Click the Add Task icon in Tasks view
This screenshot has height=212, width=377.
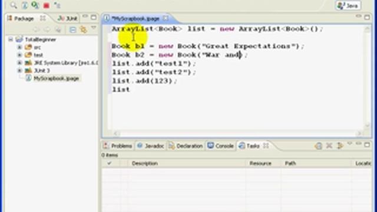(318, 145)
